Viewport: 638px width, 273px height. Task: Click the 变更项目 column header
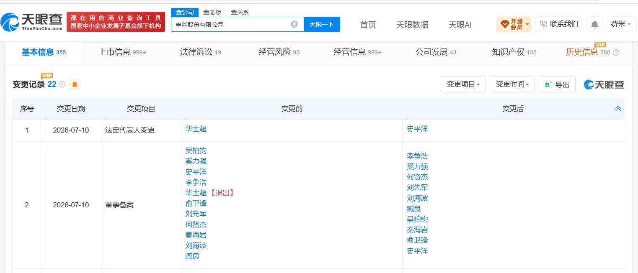141,109
